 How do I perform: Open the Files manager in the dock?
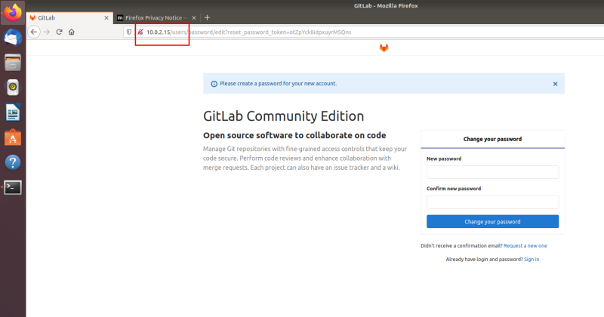point(13,63)
